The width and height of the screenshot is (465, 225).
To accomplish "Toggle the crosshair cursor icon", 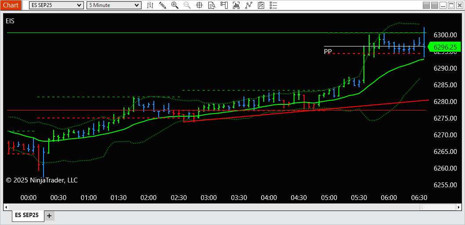I will [199, 5].
